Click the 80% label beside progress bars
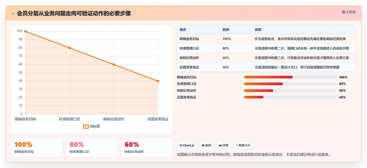367x168 pixels. click(342, 84)
